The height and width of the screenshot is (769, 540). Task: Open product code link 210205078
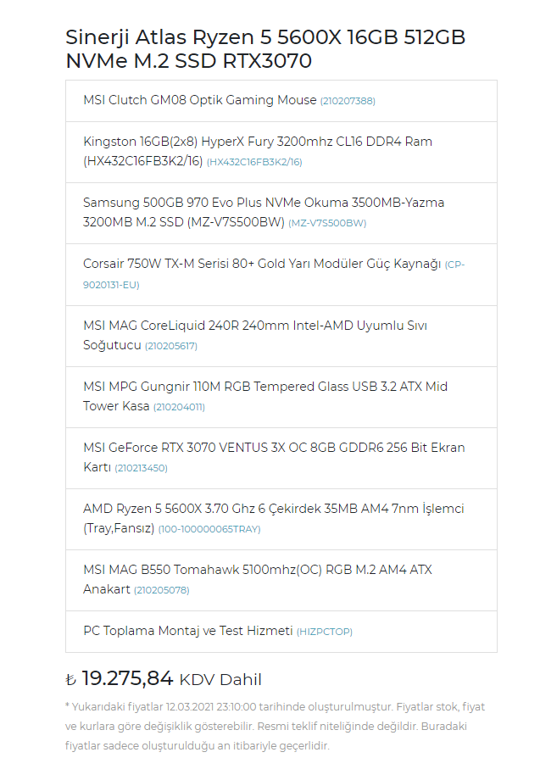(162, 590)
